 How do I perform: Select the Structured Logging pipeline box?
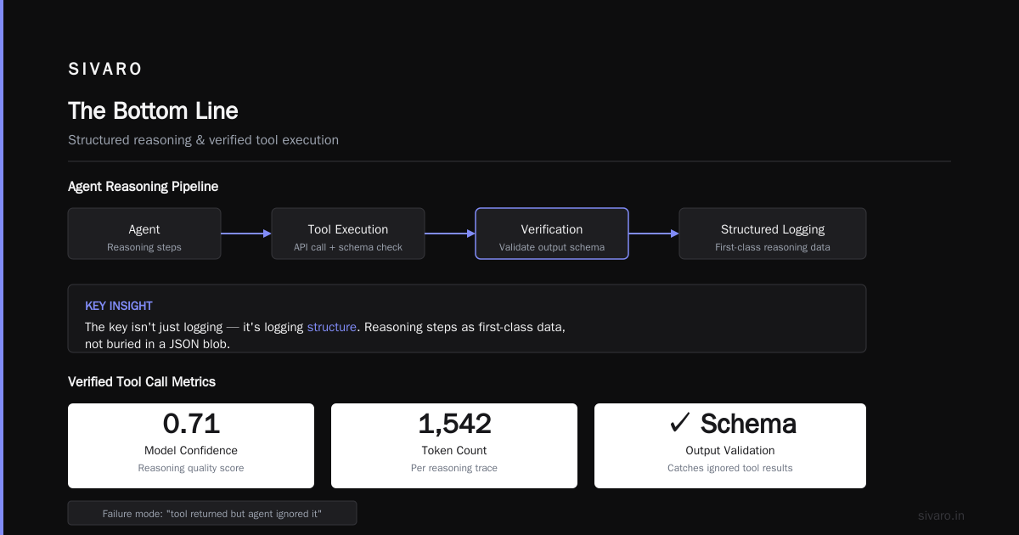pos(773,234)
